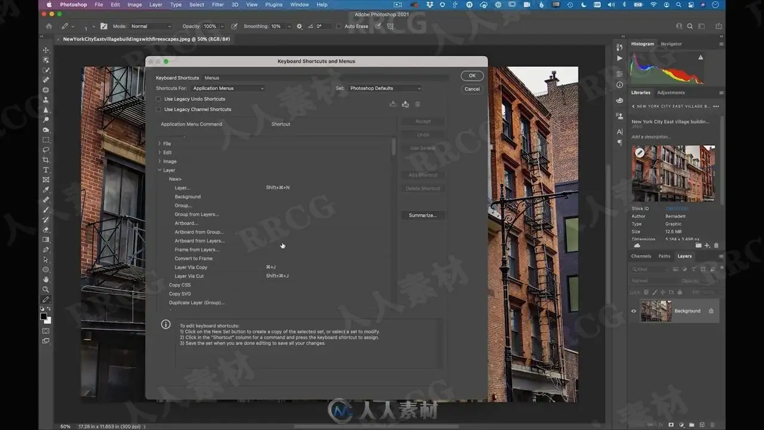The height and width of the screenshot is (430, 764).
Task: Collapse the Layer menu commands
Action: 159,170
